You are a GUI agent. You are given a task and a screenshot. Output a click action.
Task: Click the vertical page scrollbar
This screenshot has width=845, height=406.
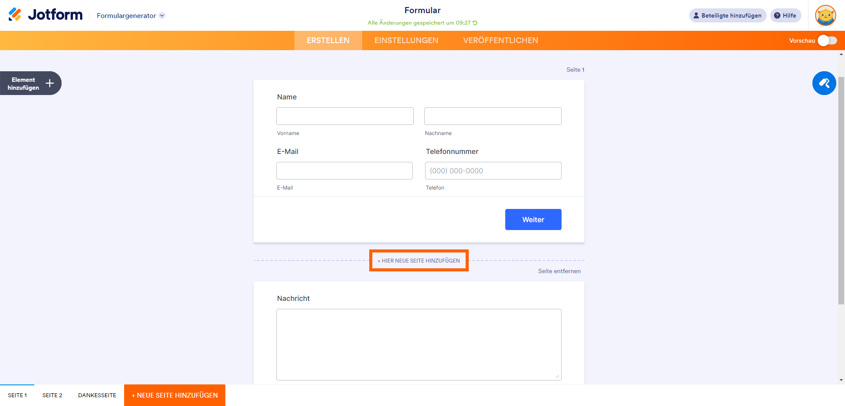(x=841, y=189)
